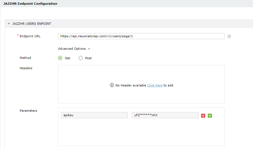Click the info icon beside No Header available
The image size is (253, 149).
coord(112,85)
